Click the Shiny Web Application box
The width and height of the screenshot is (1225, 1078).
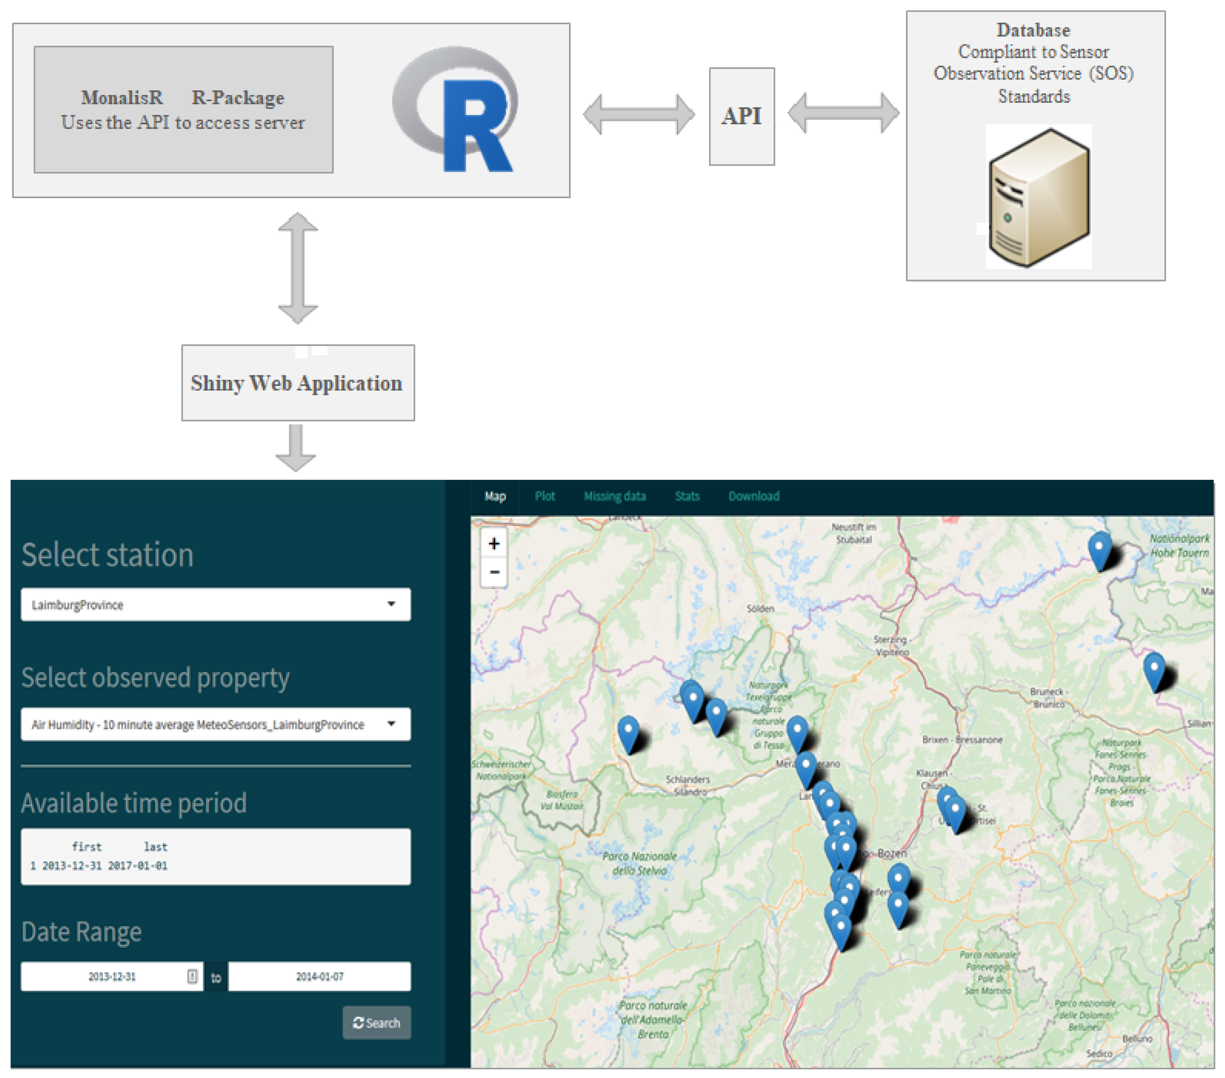pos(298,382)
